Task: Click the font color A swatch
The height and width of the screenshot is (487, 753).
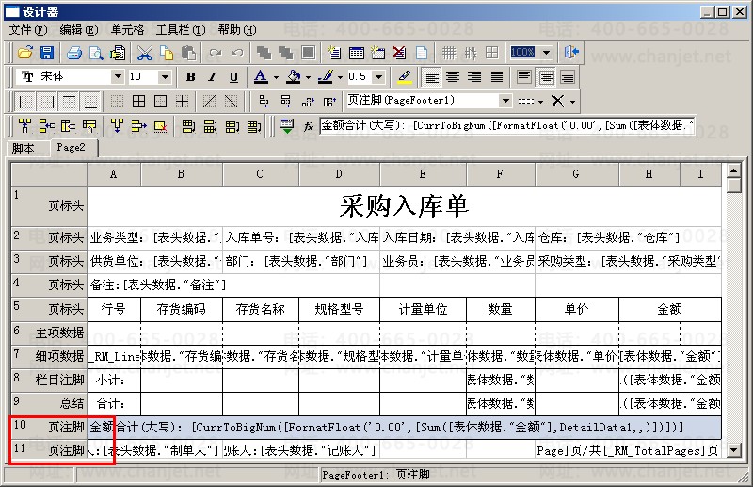Action: click(x=261, y=76)
